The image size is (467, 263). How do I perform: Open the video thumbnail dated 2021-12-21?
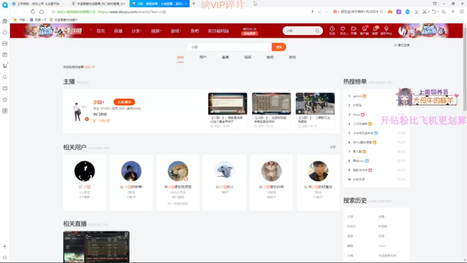[271, 103]
